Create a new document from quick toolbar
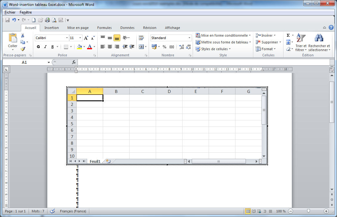Viewport: 337px width, 217px height. [x=34, y=20]
